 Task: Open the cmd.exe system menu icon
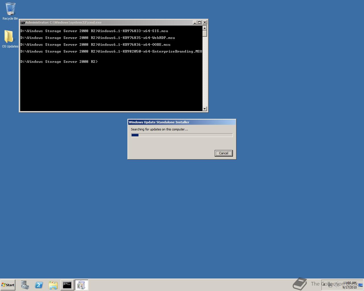coord(22,22)
